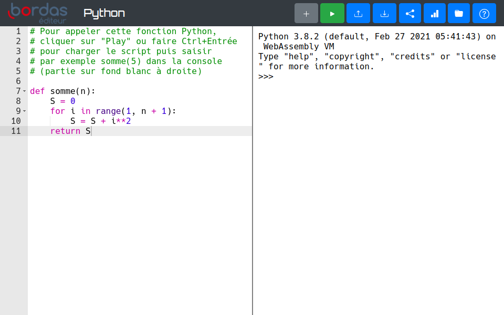Screen dimensions: 504x315
Task: Open the share icon in the toolbar
Action: click(x=411, y=13)
